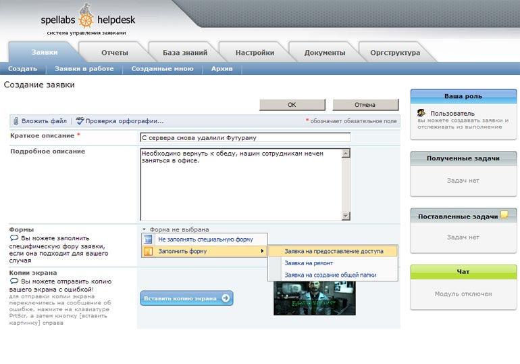Click the yellow note icon in Поставленные задачи

(x=504, y=214)
